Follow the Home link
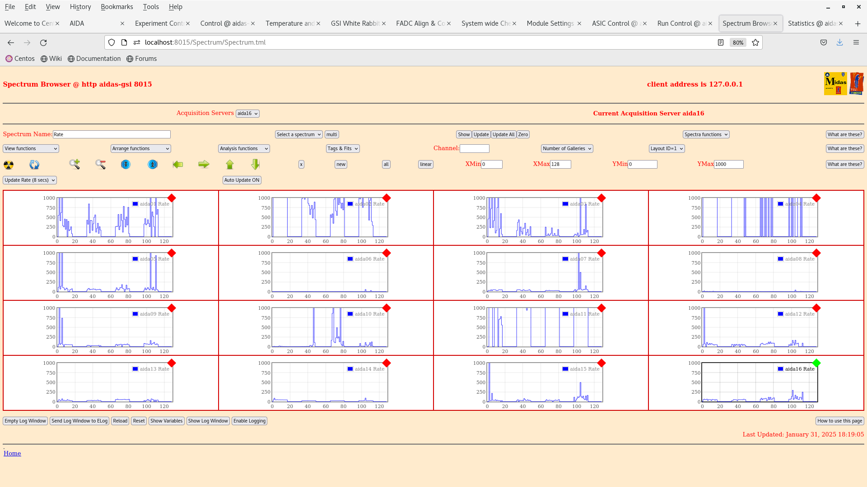867x487 pixels. (12, 453)
